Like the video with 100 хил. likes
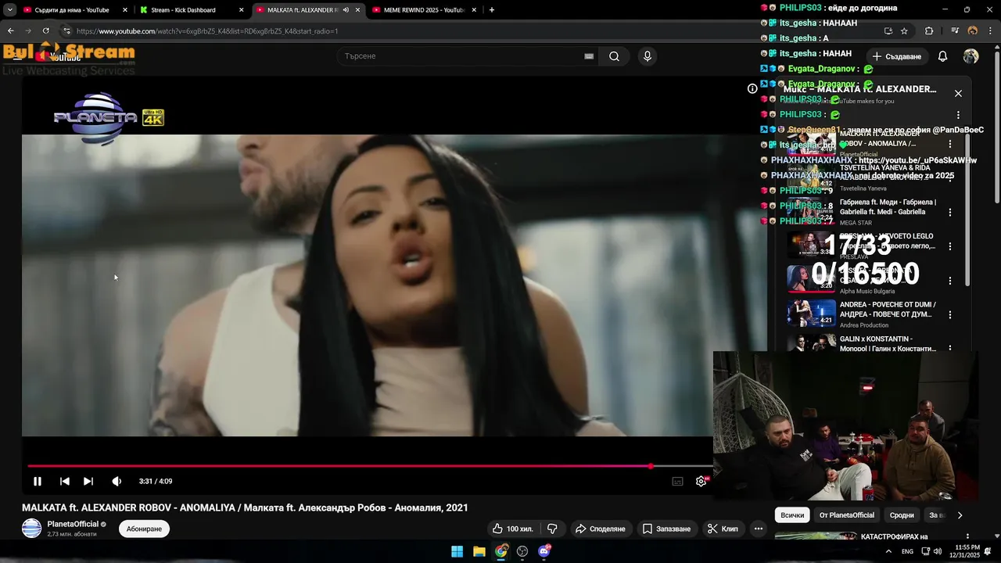The image size is (1001, 563). tap(511, 529)
